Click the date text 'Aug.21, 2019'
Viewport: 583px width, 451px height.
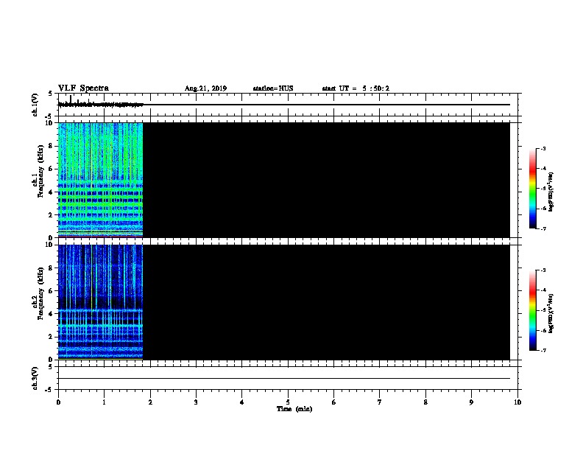coord(205,88)
